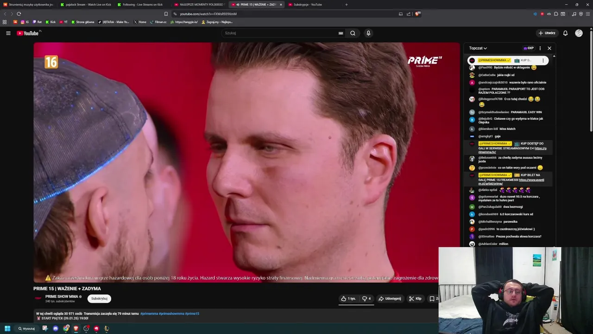593x334 pixels.
Task: Open the Zagraj.my bookmark
Action: 217,22
